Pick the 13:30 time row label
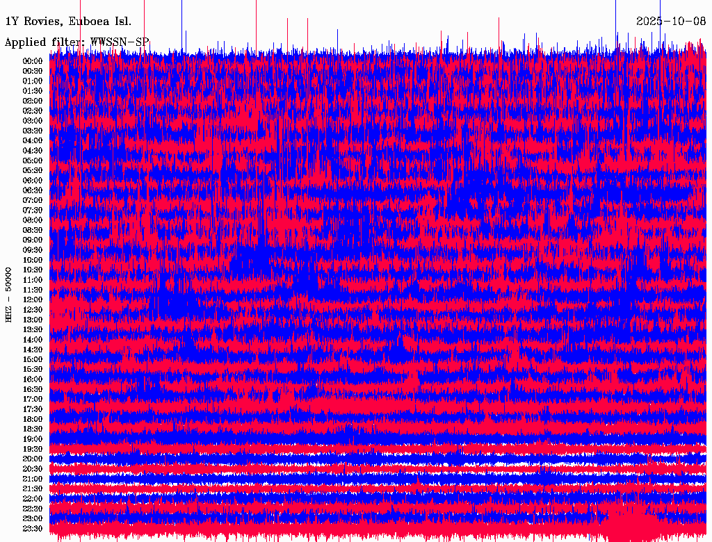 click(x=33, y=329)
